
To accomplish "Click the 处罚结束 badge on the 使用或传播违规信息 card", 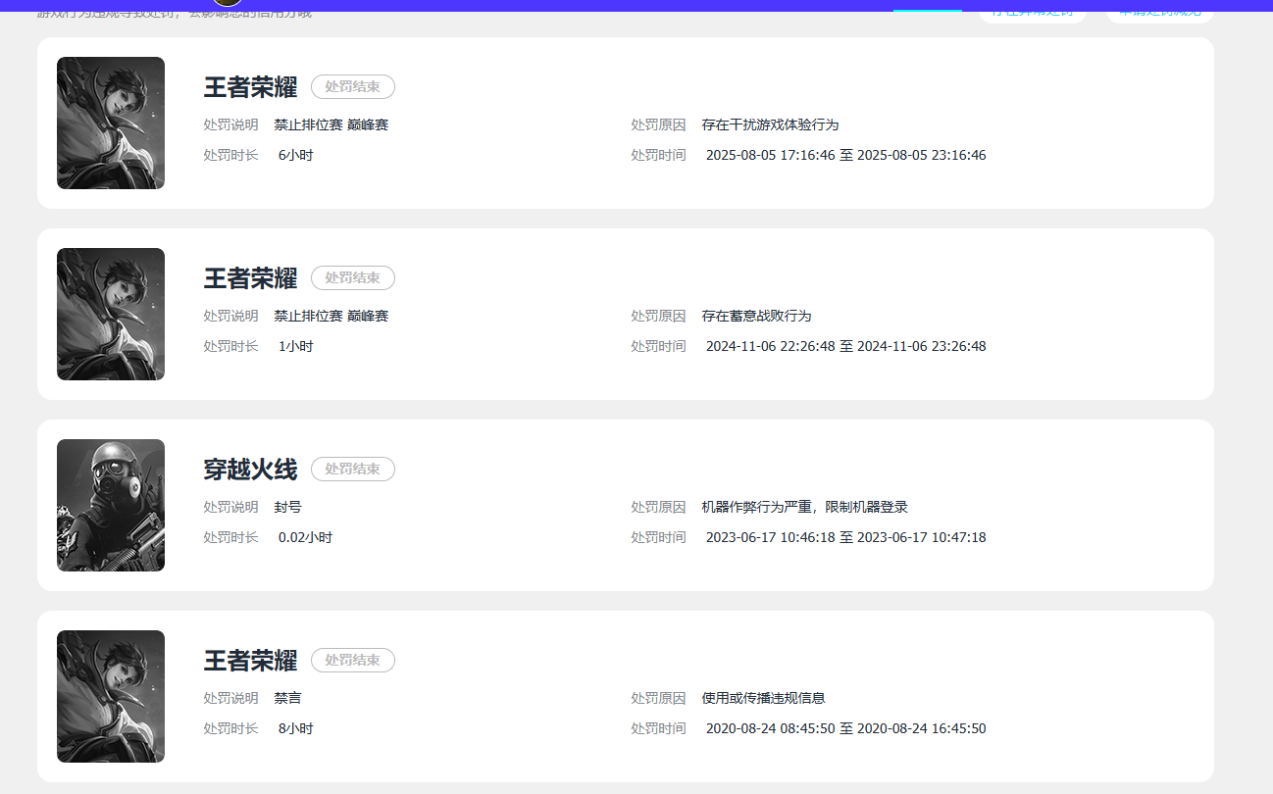I will pos(353,660).
